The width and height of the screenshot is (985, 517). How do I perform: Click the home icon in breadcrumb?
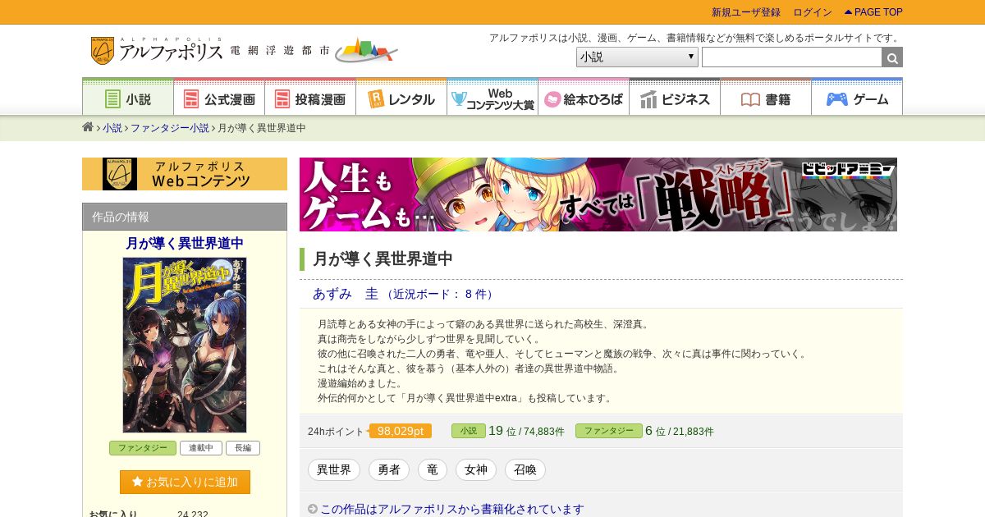(88, 127)
